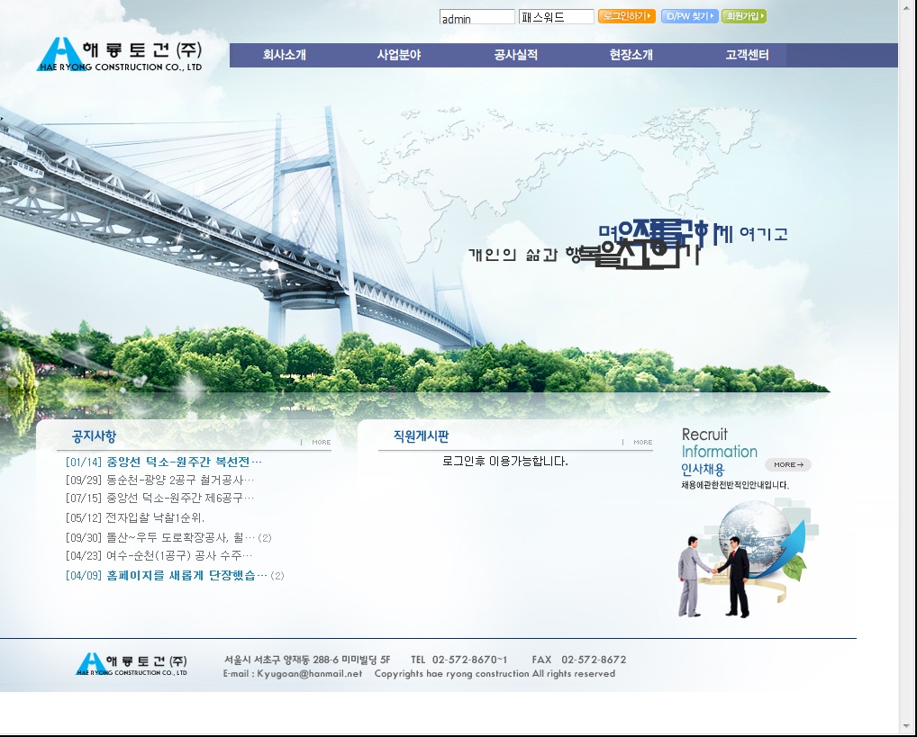Go to the 현장소개 menu
Image resolution: width=917 pixels, height=737 pixels.
tap(631, 55)
